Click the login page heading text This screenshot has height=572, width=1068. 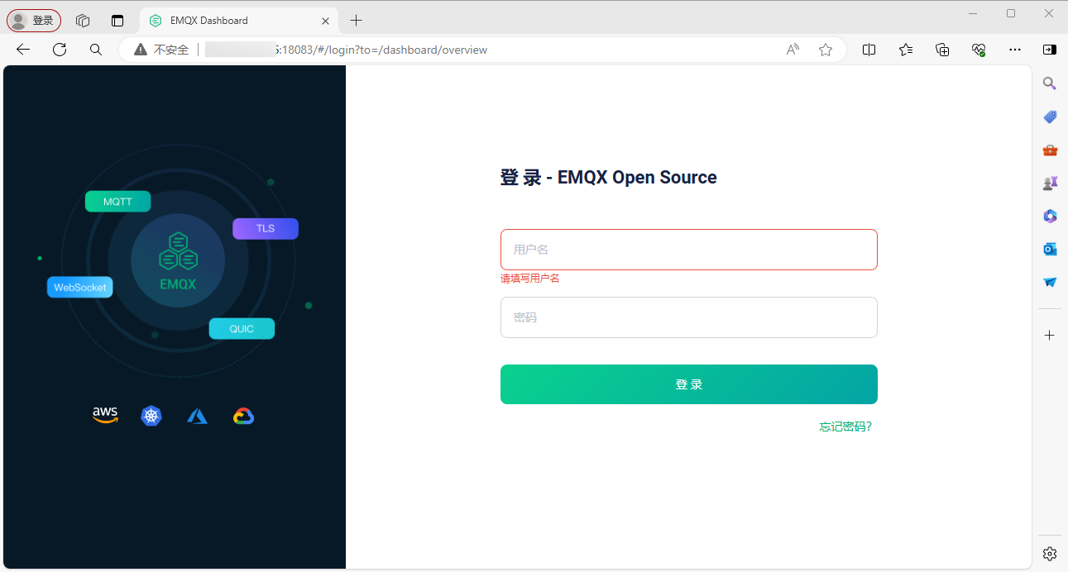[x=608, y=178]
